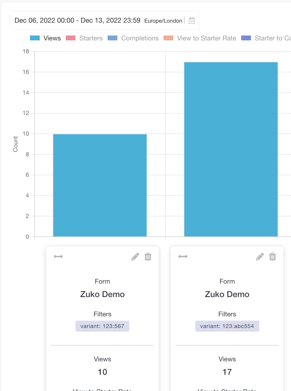
Task: Delete the right comparison card via trash icon
Action: tap(273, 256)
